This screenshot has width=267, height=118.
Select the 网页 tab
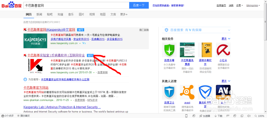coord(29,14)
